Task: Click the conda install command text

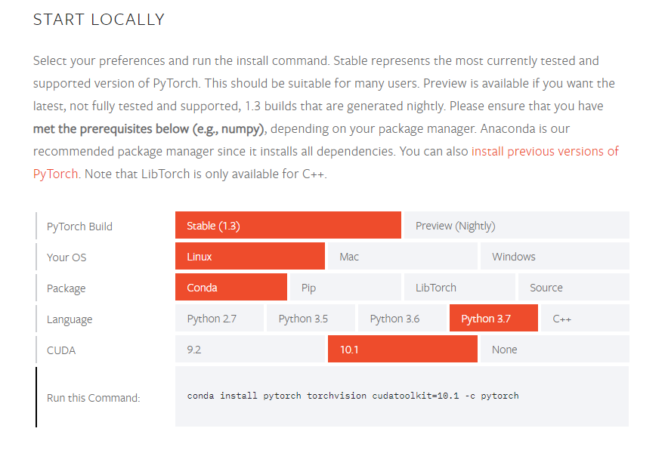Action: tap(353, 396)
